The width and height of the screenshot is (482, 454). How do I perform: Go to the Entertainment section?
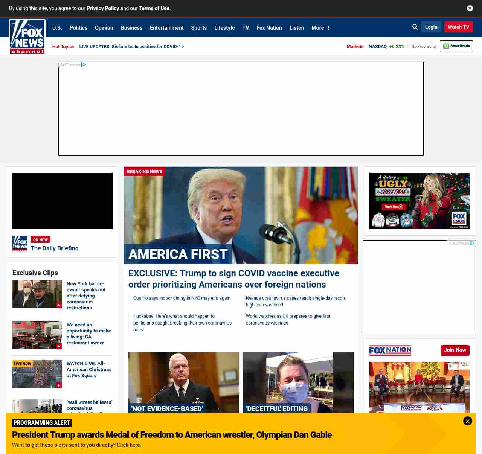166,28
